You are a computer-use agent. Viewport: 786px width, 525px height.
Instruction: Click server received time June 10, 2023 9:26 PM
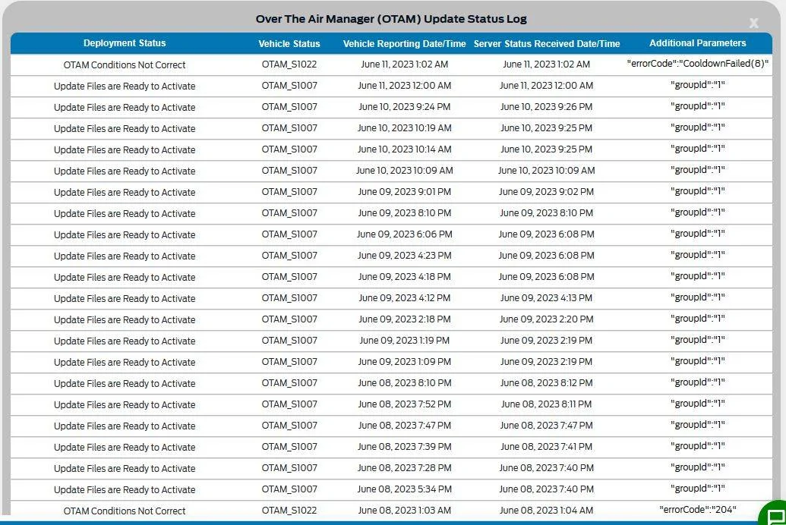[x=546, y=107]
